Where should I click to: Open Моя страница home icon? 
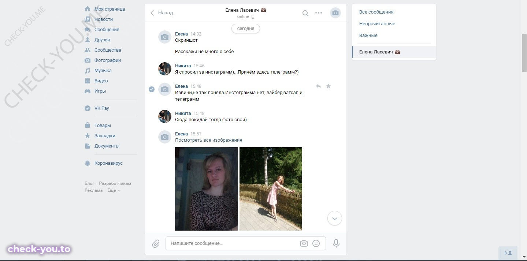[x=88, y=9]
